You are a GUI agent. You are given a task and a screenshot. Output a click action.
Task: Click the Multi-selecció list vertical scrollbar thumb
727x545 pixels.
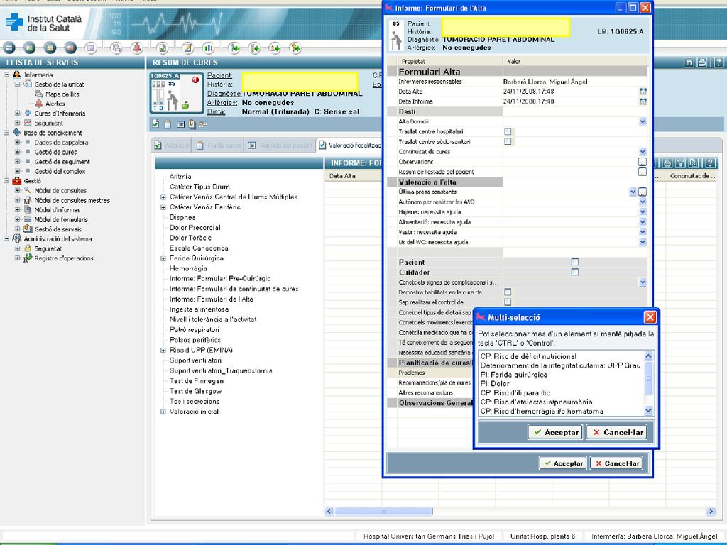[x=649, y=379]
